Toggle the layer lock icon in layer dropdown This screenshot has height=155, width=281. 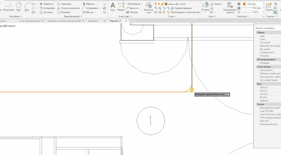(162, 4)
